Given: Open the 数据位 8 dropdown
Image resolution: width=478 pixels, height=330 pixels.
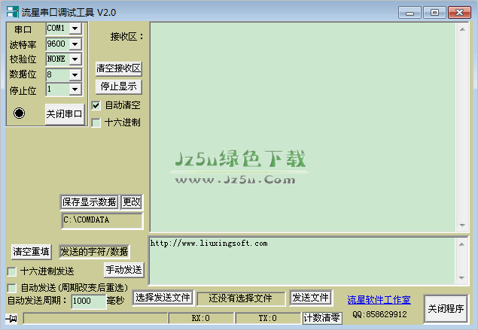Looking at the screenshot, I should point(75,74).
